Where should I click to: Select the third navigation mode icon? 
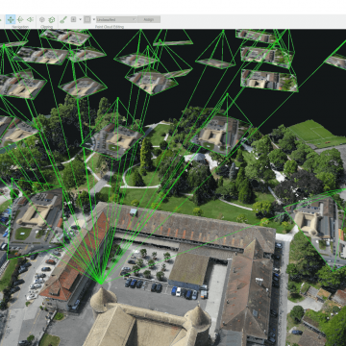tap(30, 19)
